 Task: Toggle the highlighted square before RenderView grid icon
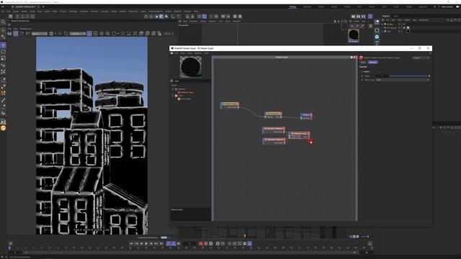click(89, 34)
